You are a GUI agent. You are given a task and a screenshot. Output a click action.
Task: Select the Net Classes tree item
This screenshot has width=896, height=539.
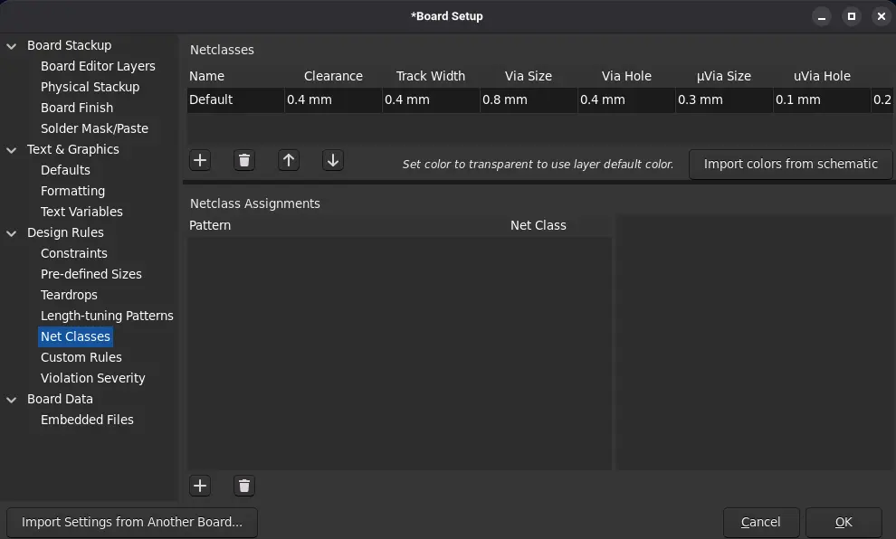pos(75,336)
